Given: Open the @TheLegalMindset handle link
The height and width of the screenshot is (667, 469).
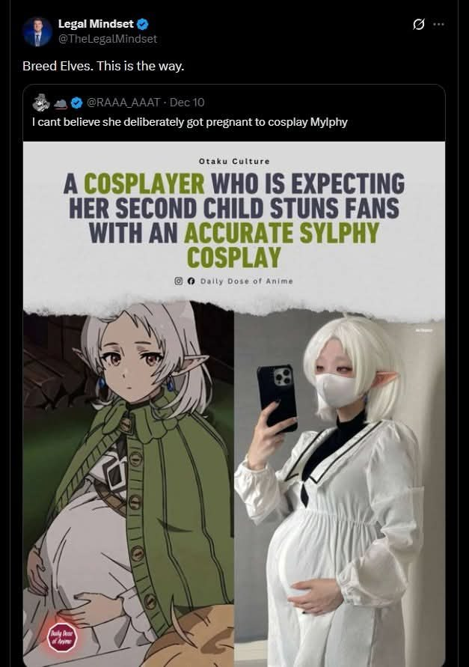Looking at the screenshot, I should 108,39.
